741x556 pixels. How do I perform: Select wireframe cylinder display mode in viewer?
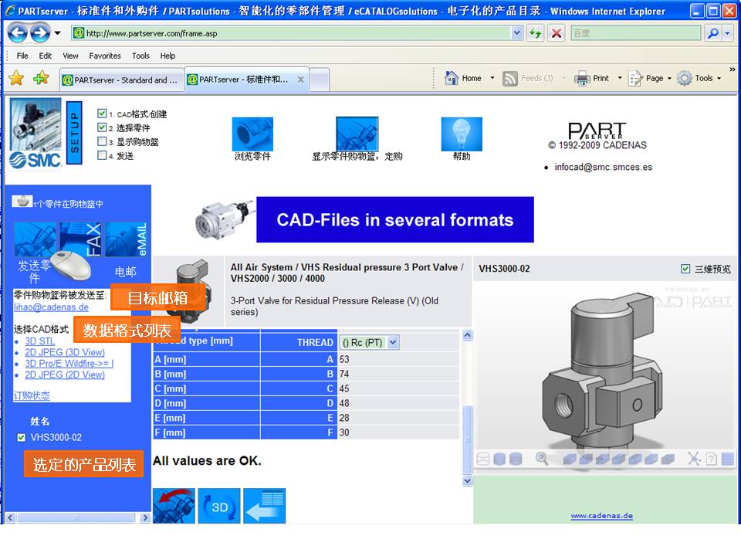(483, 459)
